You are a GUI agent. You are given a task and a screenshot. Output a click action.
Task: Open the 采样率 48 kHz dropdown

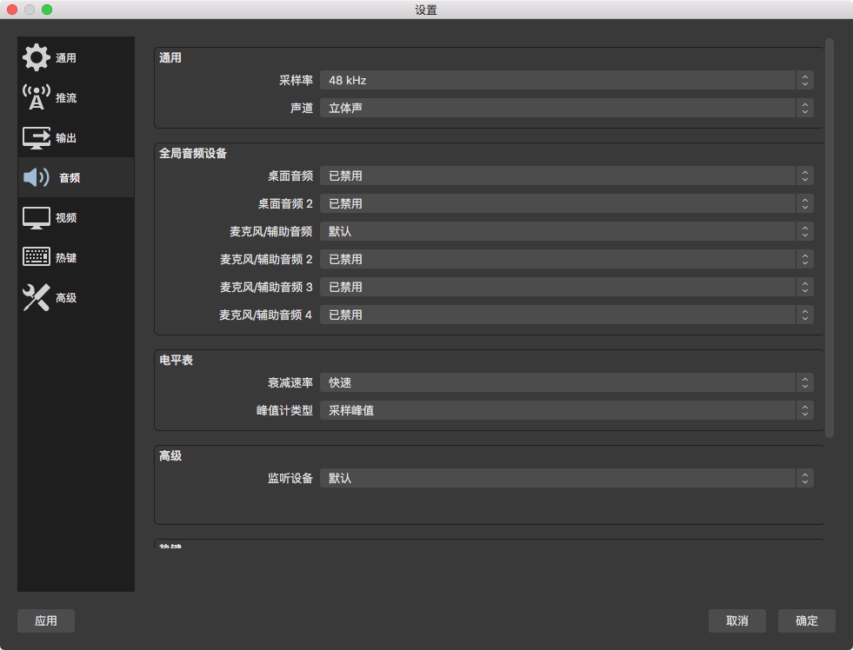(566, 80)
